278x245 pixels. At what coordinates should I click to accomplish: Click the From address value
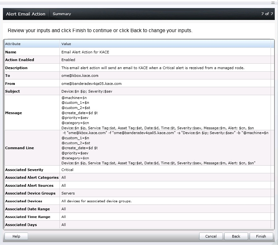pyautogui.click(x=91, y=84)
